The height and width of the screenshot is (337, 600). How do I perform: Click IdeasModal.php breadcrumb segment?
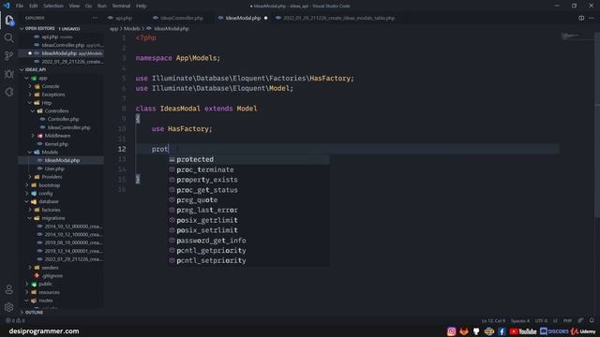click(172, 29)
